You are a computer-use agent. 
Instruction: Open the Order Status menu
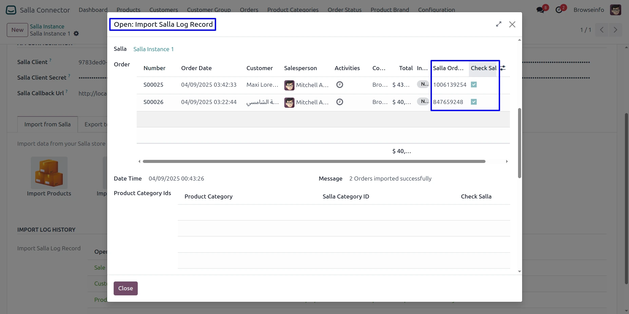pos(344,10)
